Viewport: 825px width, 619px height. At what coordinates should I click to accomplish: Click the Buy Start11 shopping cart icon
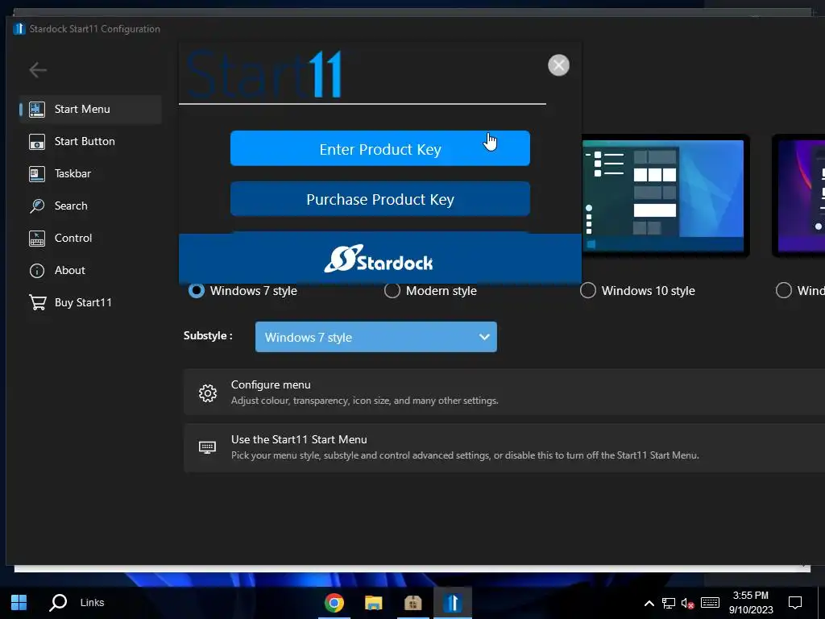pyautogui.click(x=37, y=303)
